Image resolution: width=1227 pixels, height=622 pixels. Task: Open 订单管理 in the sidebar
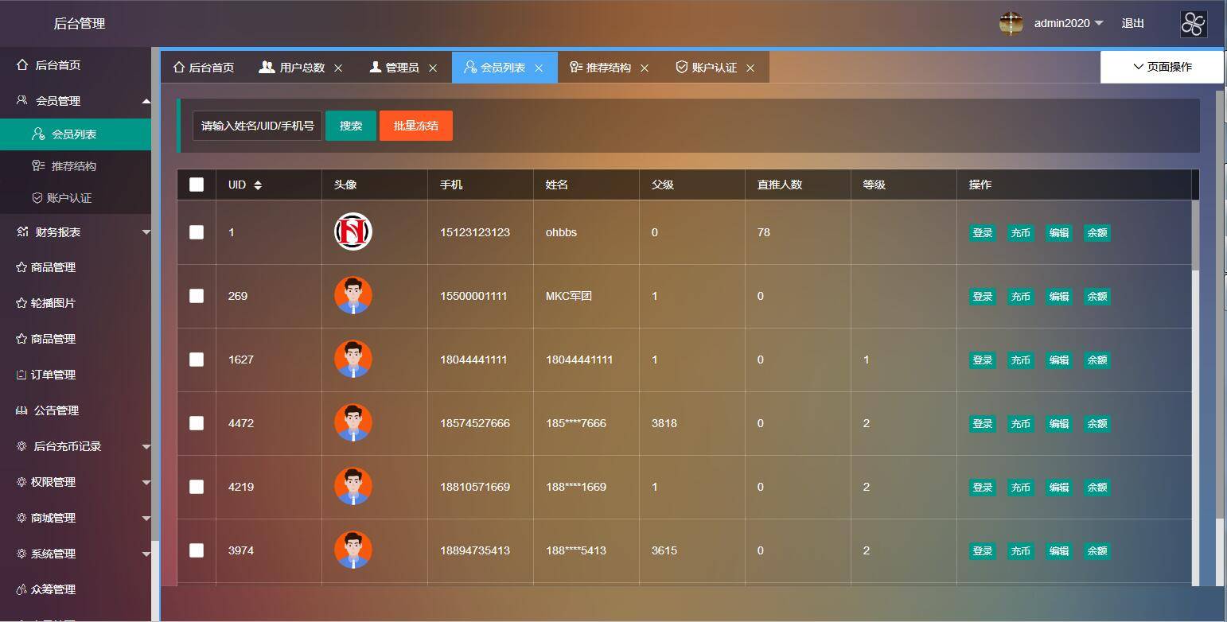coord(53,375)
